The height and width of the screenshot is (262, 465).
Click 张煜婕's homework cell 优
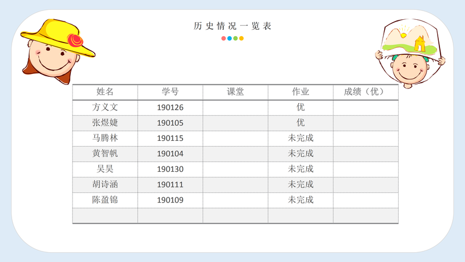click(x=301, y=123)
